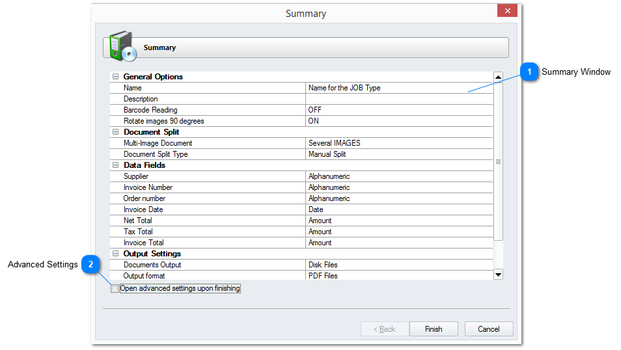Image resolution: width=621 pixels, height=350 pixels.
Task: Click the General Options header text
Action: [153, 77]
